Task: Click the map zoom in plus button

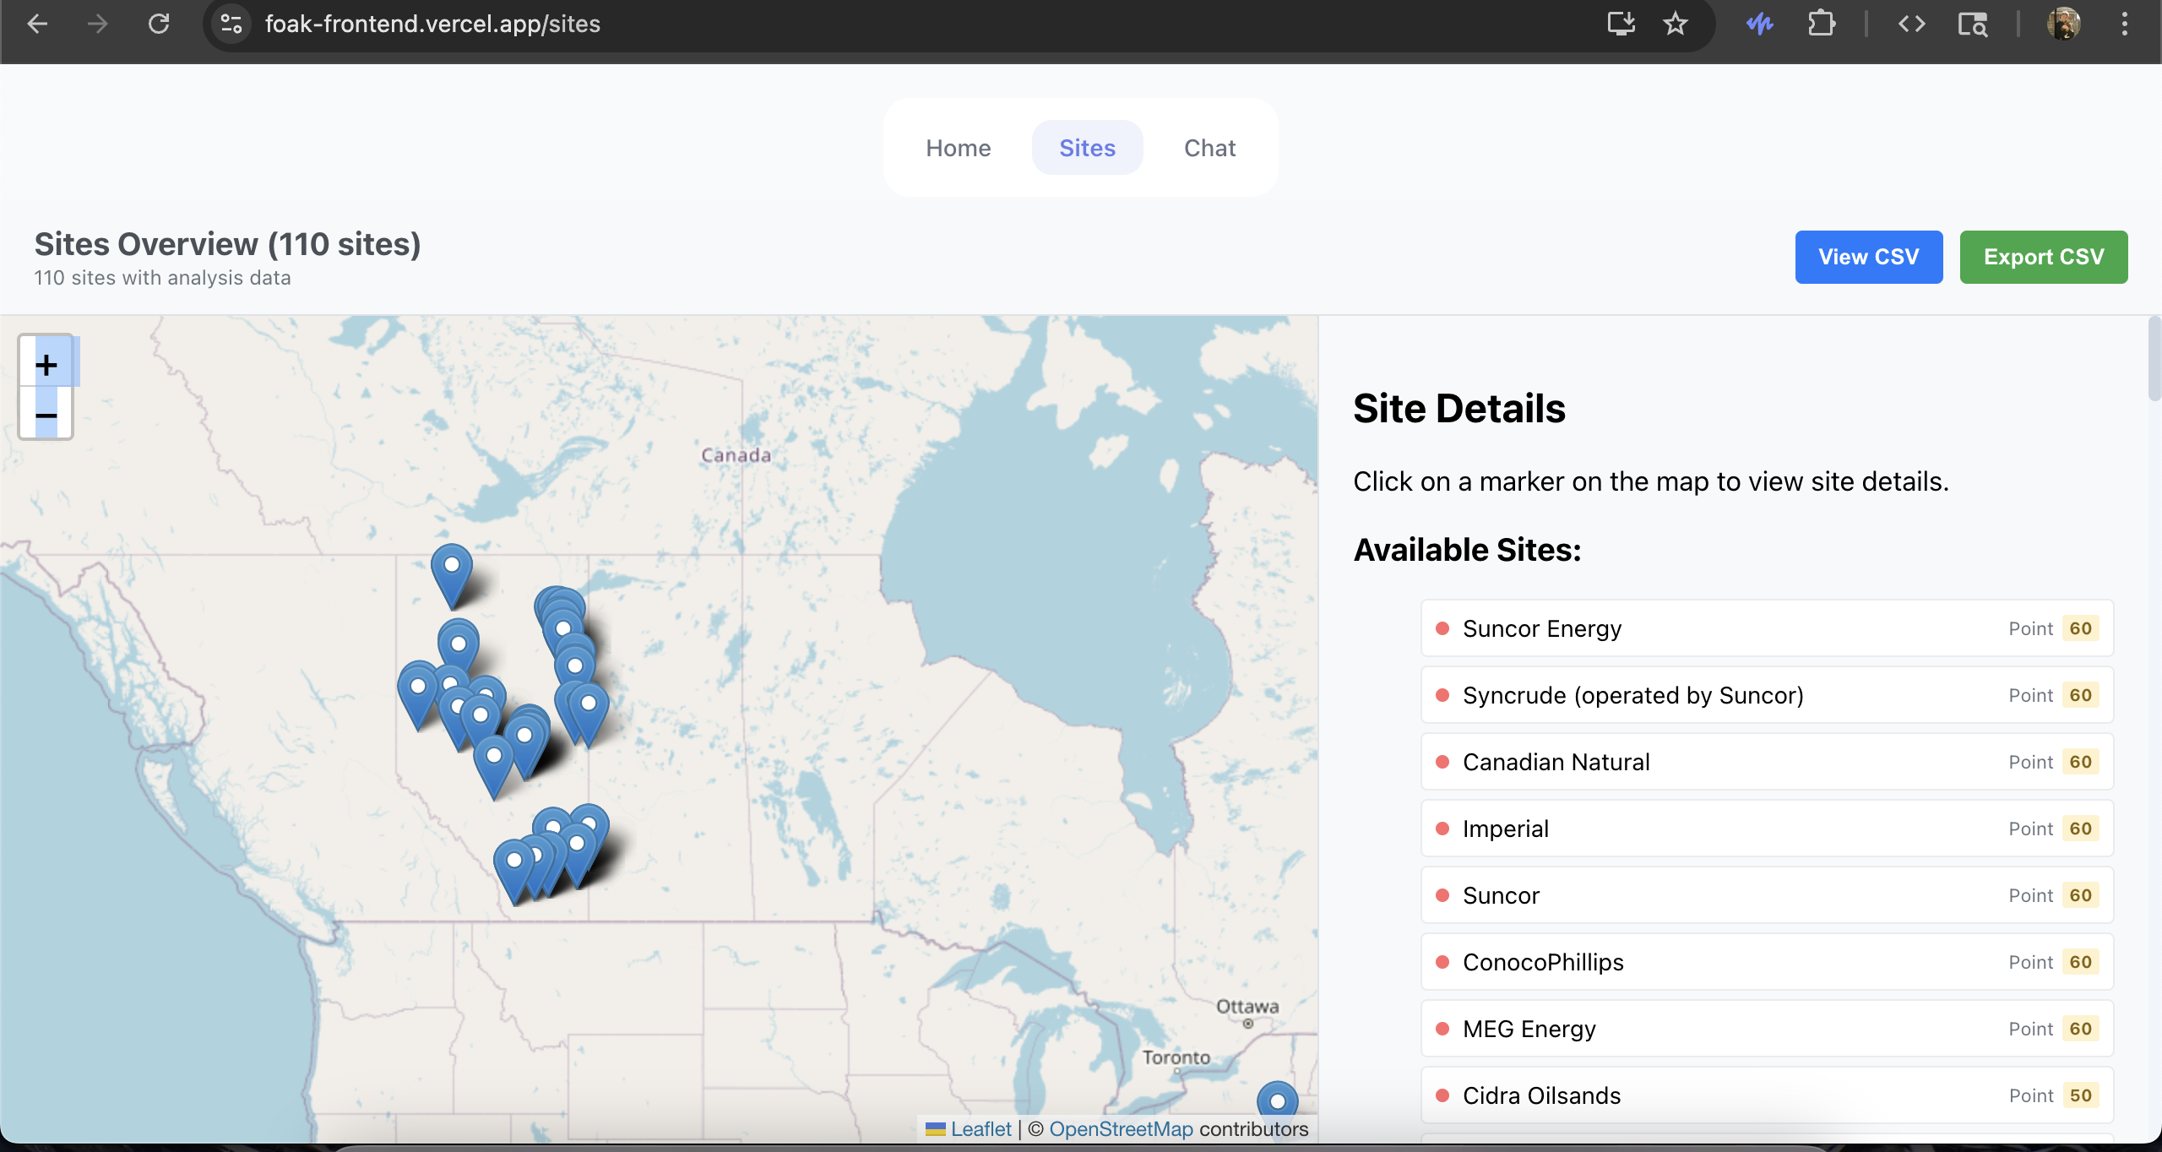Action: coord(46,365)
